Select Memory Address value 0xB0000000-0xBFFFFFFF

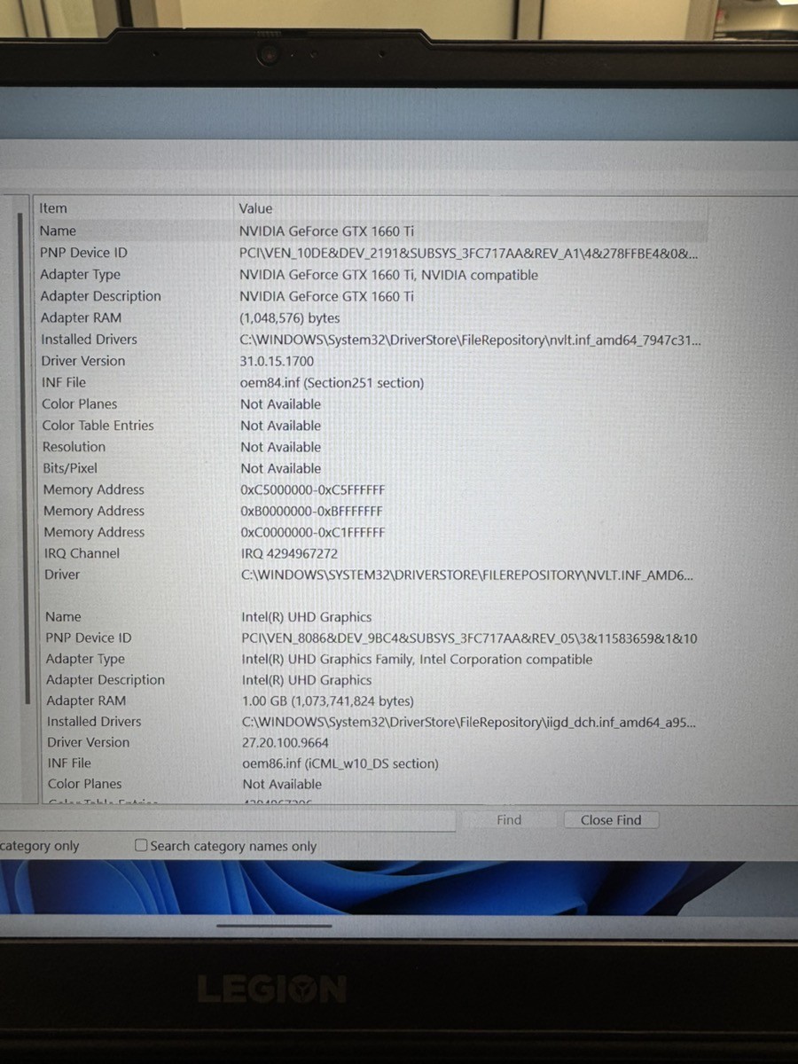tap(311, 511)
